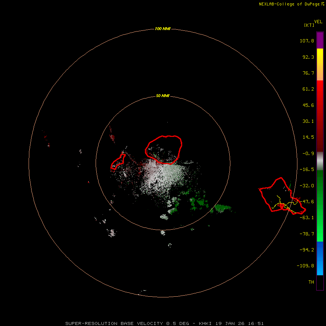
Task: Click the 61.2 legend value
Action: pos(308,89)
